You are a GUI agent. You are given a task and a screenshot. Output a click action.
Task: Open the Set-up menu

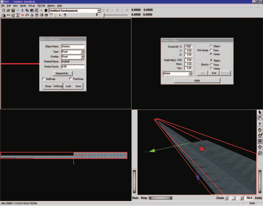(x=32, y=6)
